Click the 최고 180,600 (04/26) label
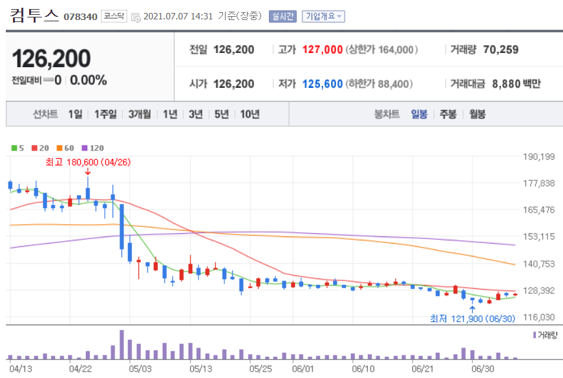Image resolution: width=563 pixels, height=378 pixels. [88, 162]
